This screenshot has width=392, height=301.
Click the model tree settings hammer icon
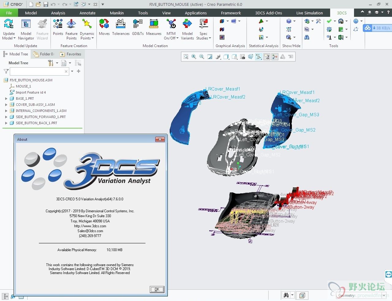[x=51, y=63]
